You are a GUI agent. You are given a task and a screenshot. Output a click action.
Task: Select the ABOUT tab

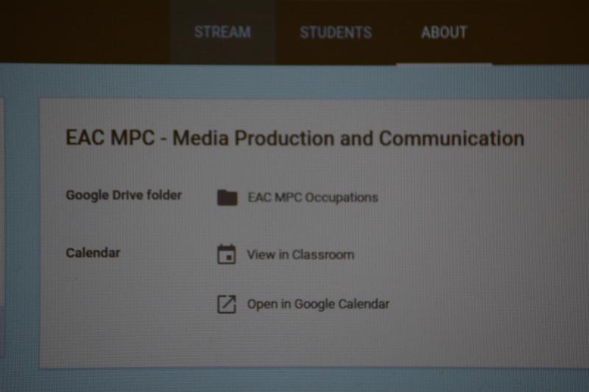pyautogui.click(x=444, y=32)
